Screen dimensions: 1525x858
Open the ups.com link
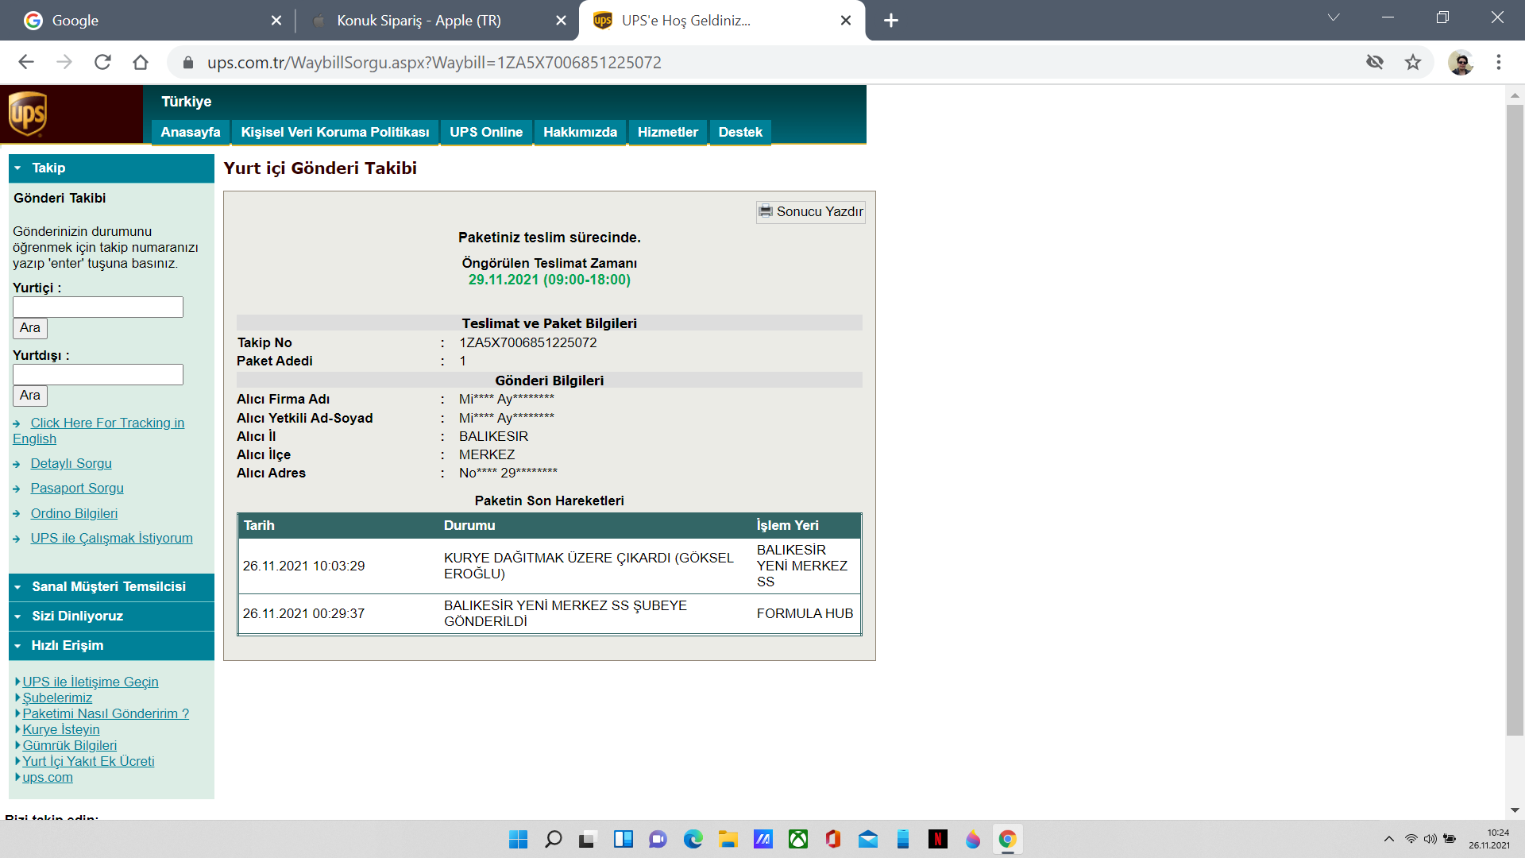click(x=48, y=777)
